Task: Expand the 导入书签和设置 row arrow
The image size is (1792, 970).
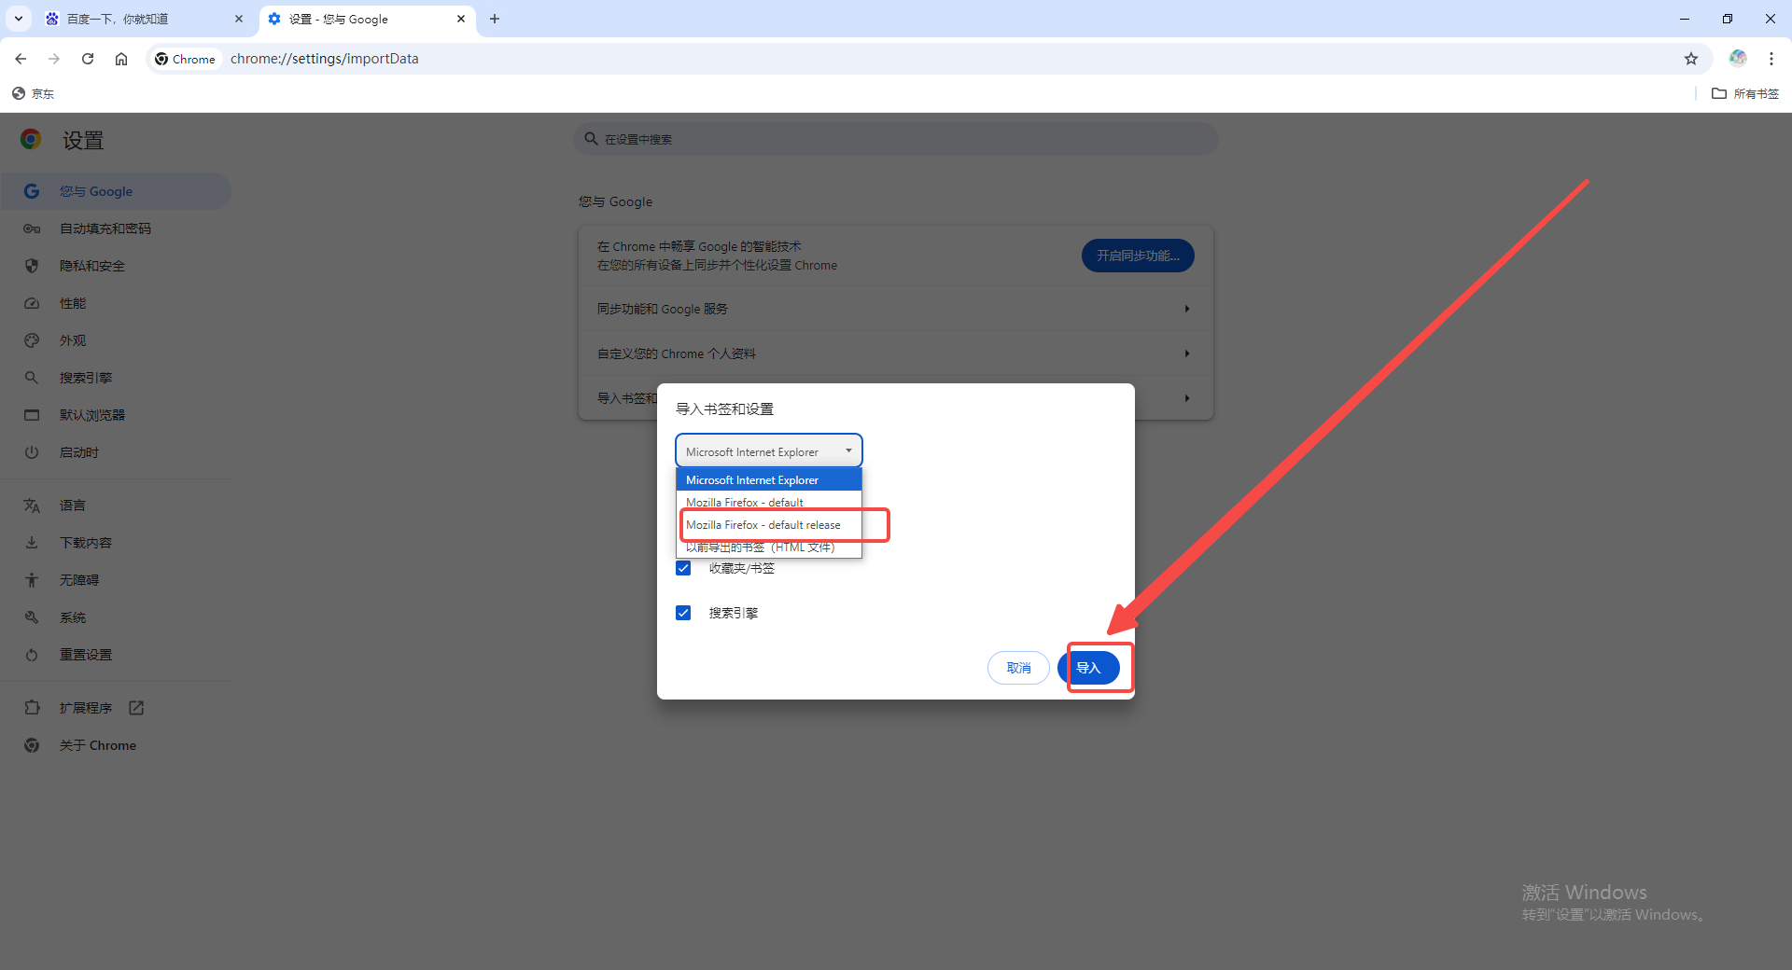Action: [1187, 398]
